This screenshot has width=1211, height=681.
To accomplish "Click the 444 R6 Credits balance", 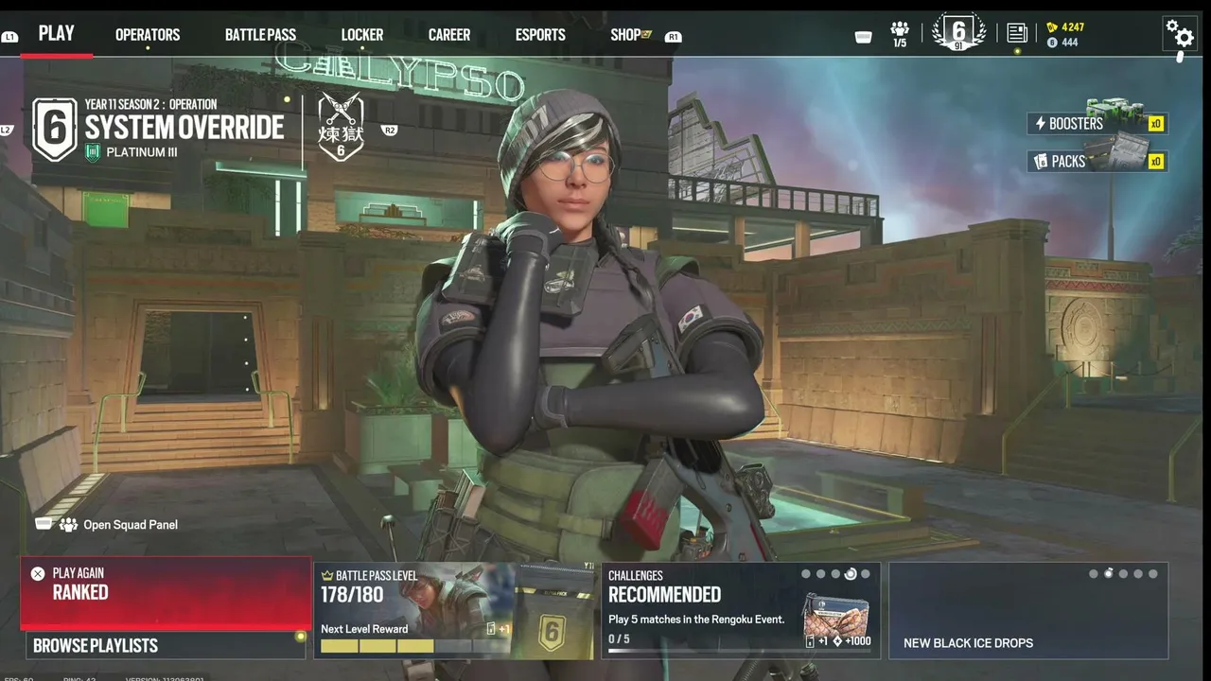I will click(1070, 43).
